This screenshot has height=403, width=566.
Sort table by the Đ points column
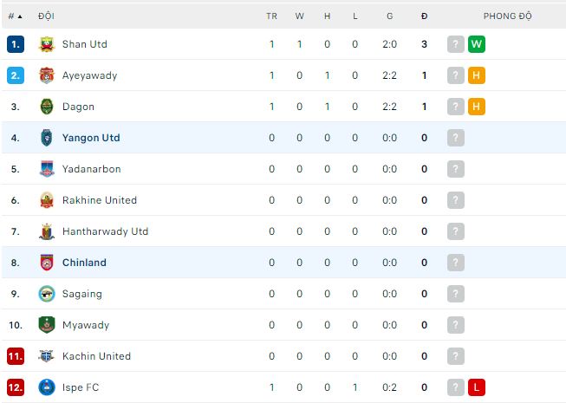[x=424, y=16]
